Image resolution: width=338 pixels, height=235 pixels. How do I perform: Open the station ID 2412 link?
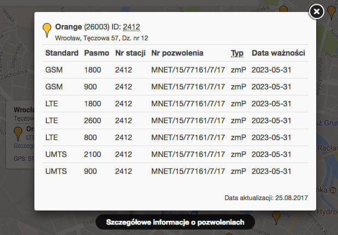pyautogui.click(x=131, y=27)
